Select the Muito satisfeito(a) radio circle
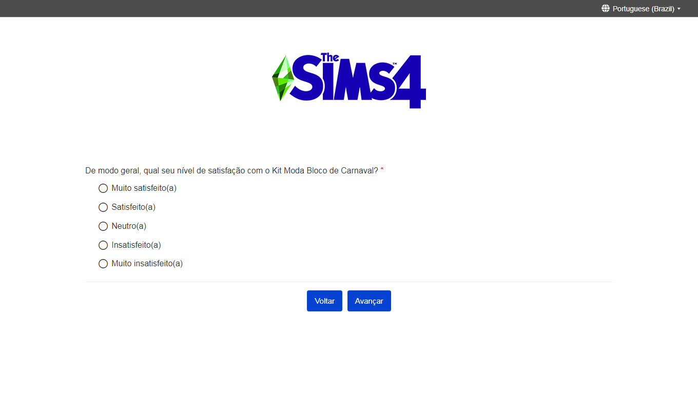 103,188
